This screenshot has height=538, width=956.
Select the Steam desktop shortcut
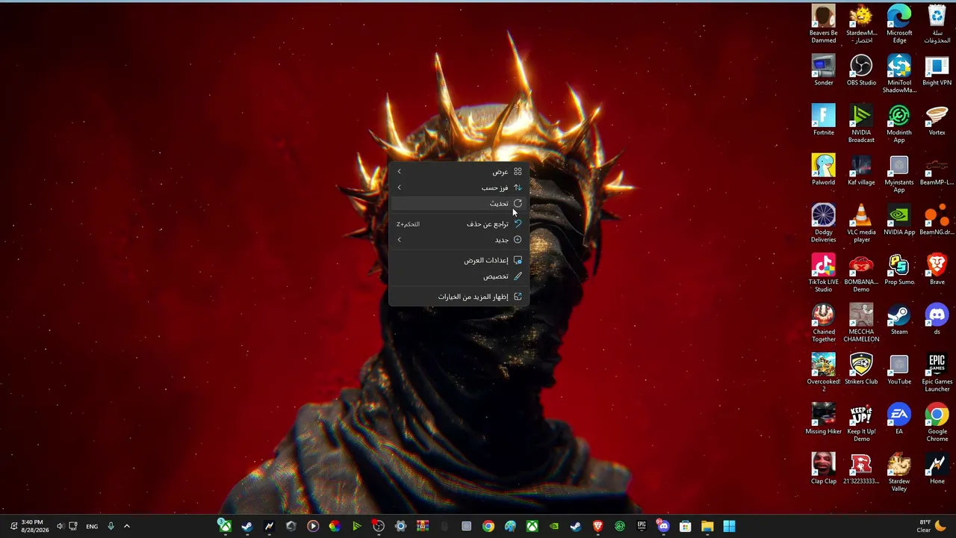pos(899,320)
